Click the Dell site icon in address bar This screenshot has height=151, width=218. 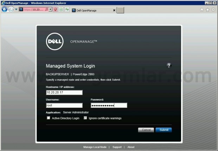21,10
